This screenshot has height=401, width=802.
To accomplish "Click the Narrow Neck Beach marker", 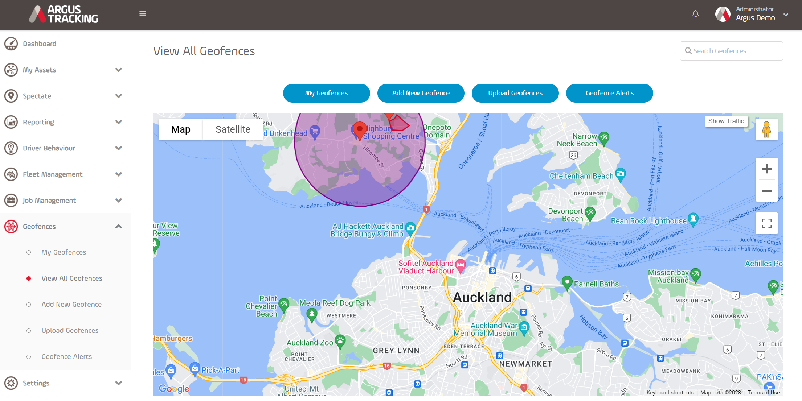I will pos(604,138).
